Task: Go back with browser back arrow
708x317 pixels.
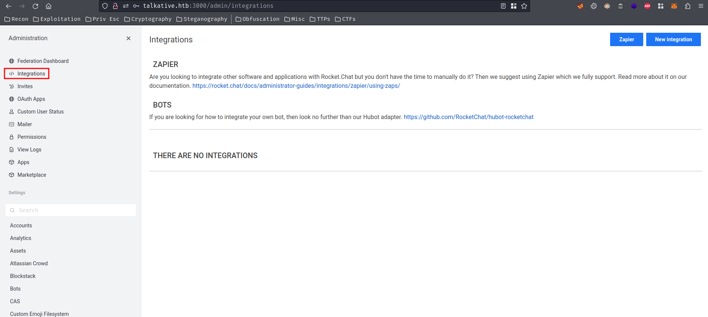Action: click(9, 6)
